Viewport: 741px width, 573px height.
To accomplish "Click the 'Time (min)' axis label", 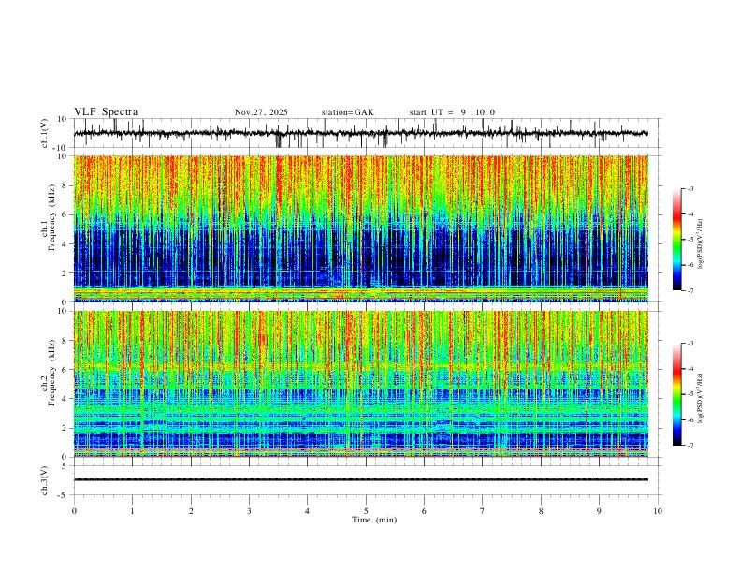I will click(x=374, y=520).
